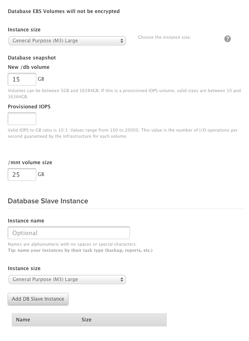
Task: Click the Database Slave Instance heading
Action: [48, 201]
